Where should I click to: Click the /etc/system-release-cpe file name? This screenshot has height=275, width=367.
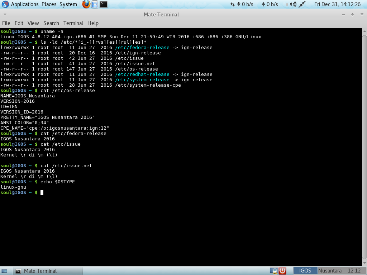point(148,85)
